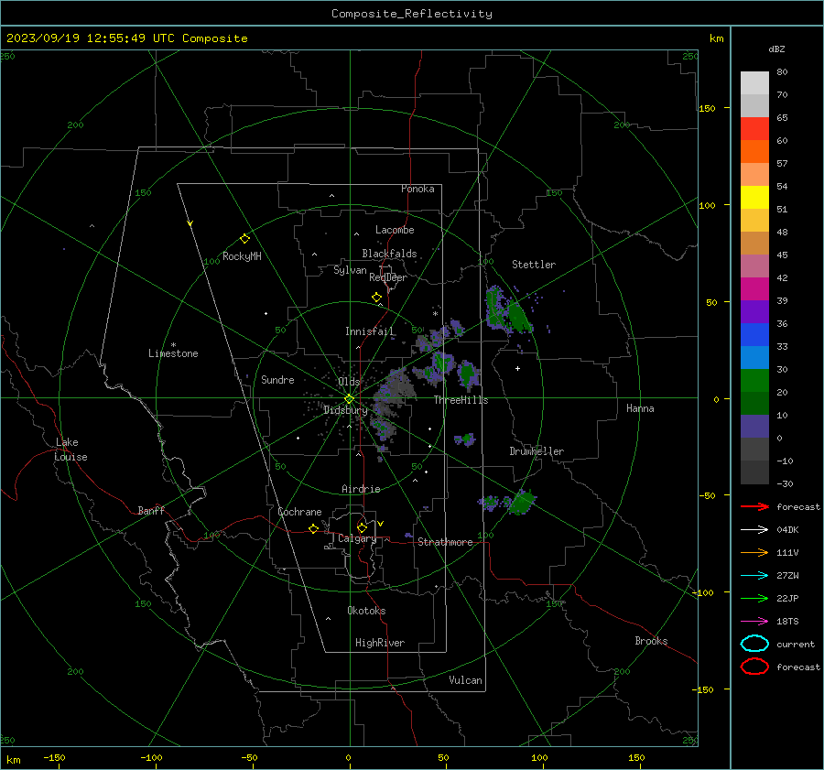Click the Ponoka city label
Screen dimensions: 824x770
[417, 189]
